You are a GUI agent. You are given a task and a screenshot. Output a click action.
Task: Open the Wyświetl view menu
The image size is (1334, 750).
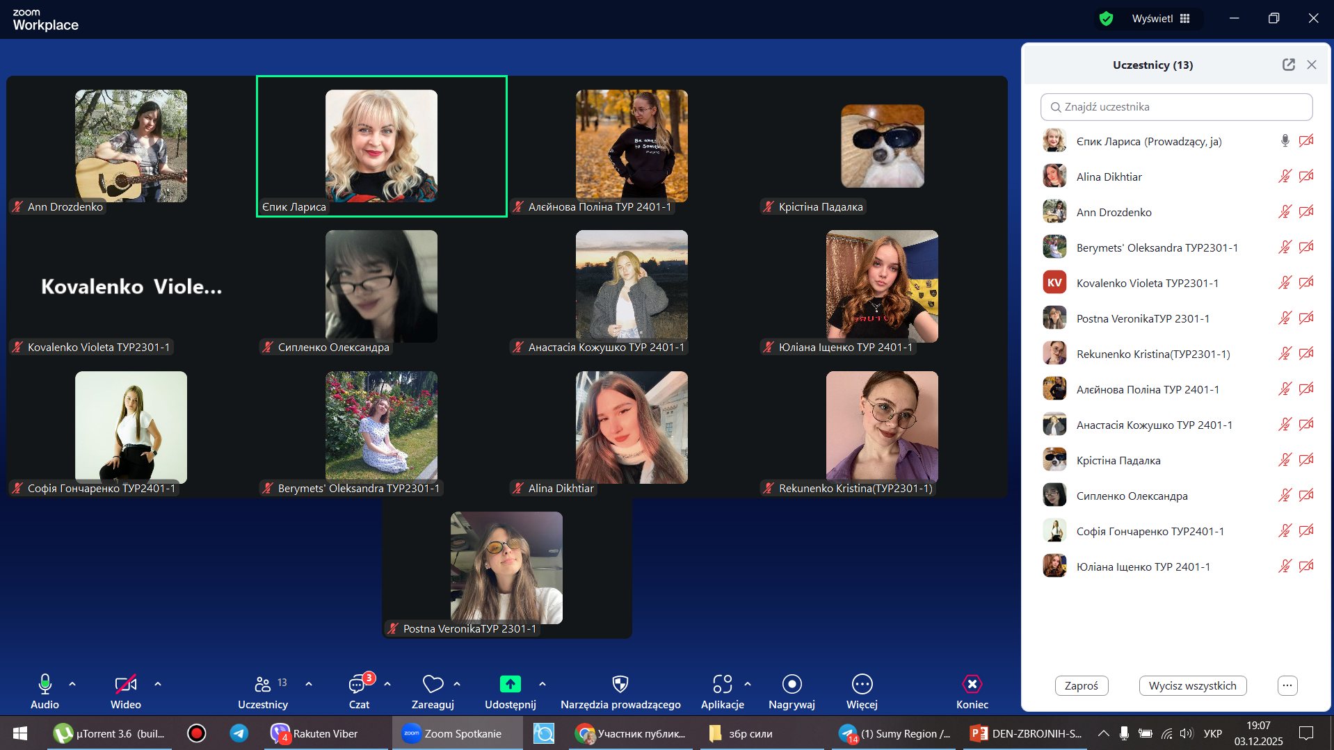[x=1160, y=19]
